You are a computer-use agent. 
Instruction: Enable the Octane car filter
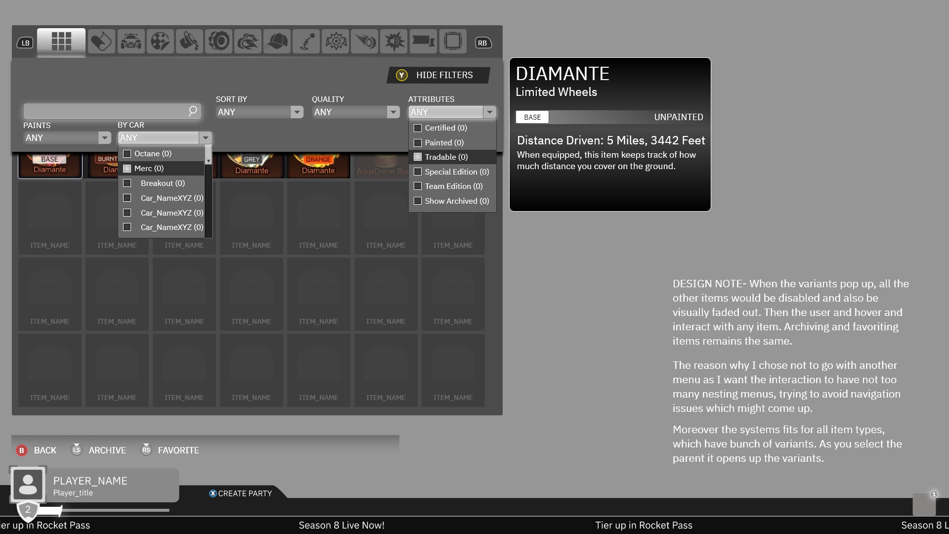click(127, 154)
